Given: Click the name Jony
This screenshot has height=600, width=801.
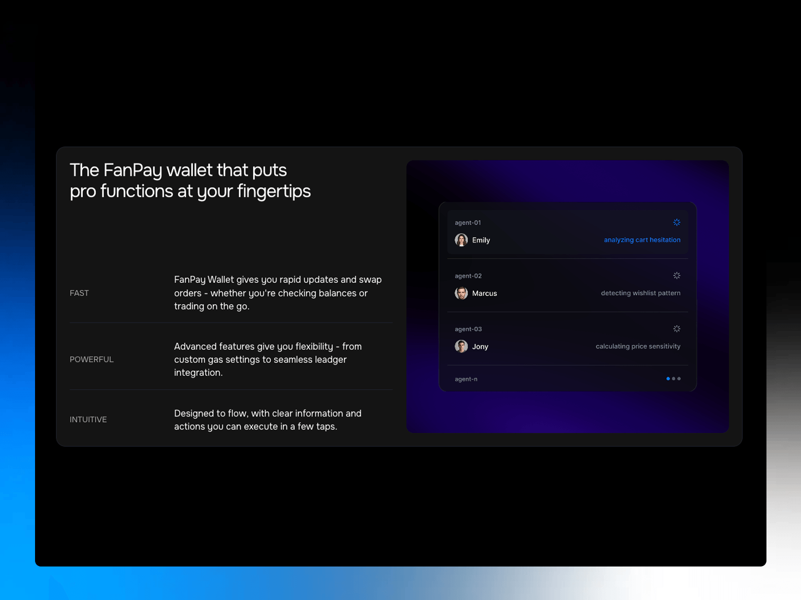Looking at the screenshot, I should [480, 346].
